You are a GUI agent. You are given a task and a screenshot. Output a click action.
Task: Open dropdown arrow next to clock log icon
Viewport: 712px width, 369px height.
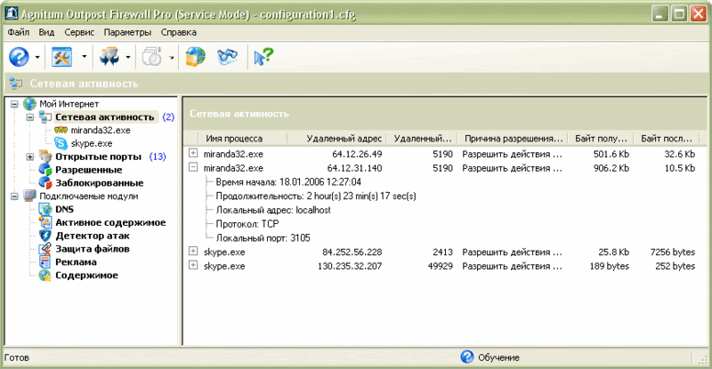pyautogui.click(x=171, y=57)
